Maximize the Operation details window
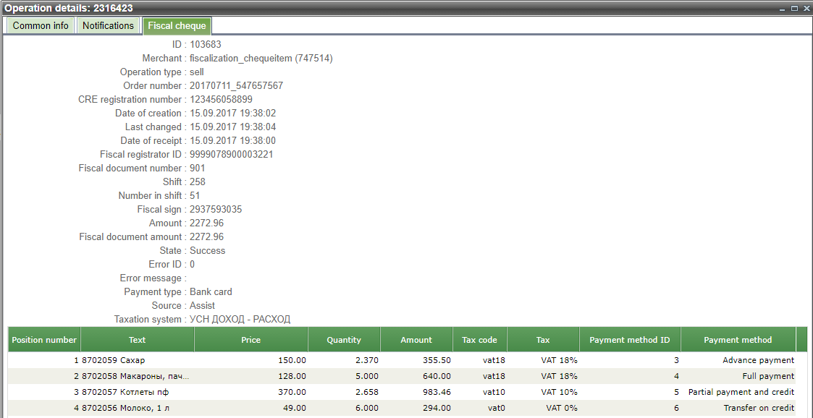 tap(794, 8)
